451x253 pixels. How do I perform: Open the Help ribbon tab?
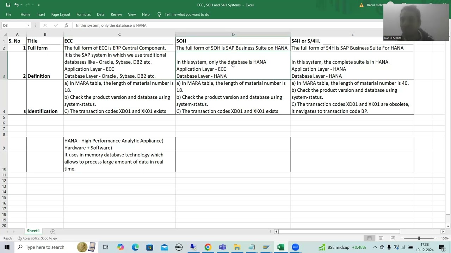tap(146, 14)
